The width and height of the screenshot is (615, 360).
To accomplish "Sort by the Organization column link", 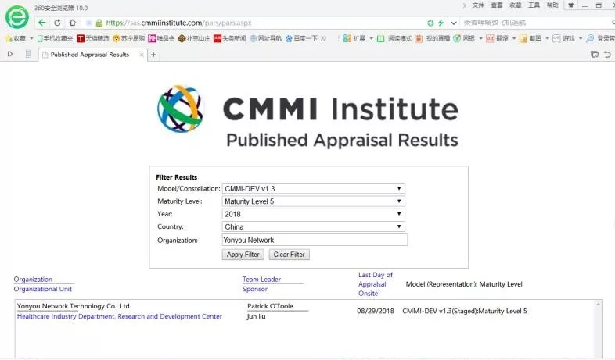I will tap(33, 280).
